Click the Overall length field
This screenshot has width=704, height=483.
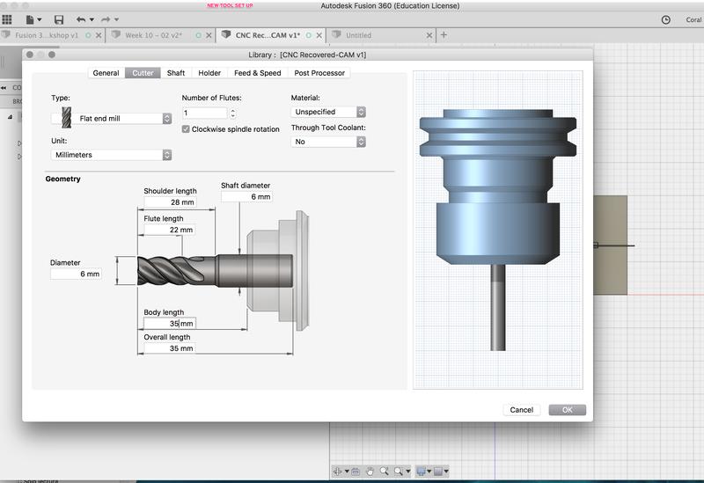point(169,348)
